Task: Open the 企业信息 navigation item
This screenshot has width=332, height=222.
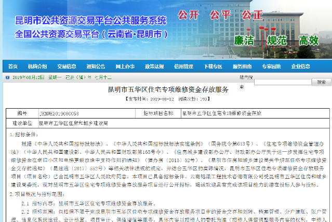Action: [300, 67]
